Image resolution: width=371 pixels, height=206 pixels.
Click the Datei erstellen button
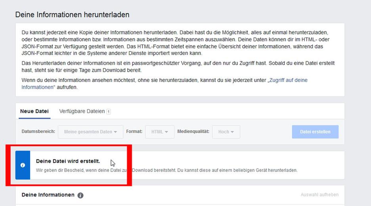315,132
